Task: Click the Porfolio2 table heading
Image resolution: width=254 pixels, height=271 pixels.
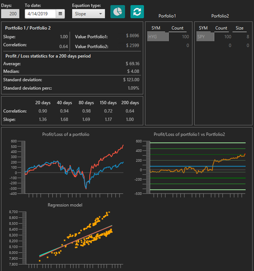Action: 220,16
